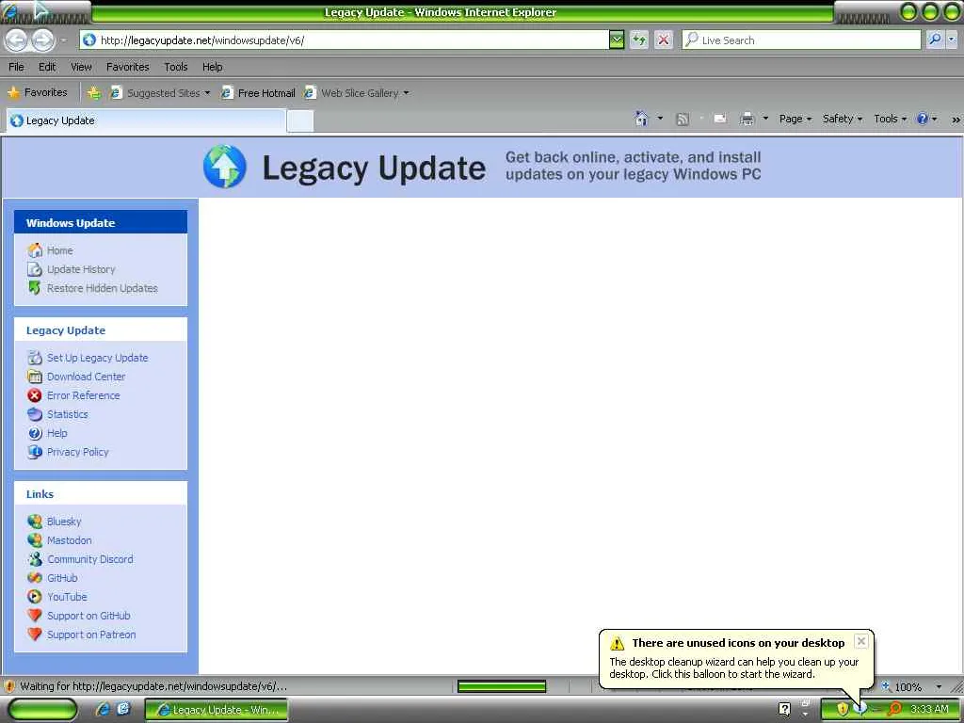Open the search provider dropdown arrow

pos(952,40)
